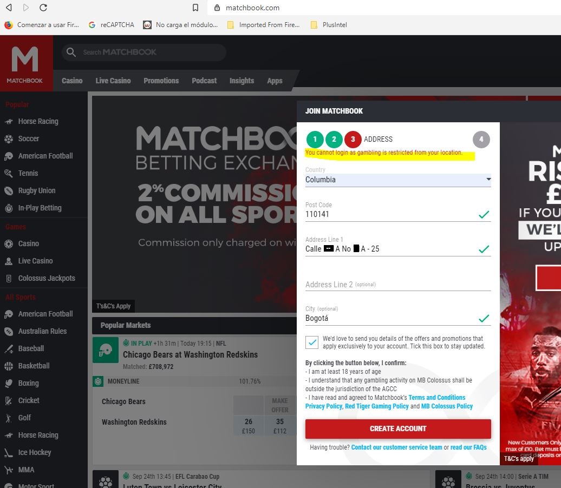This screenshot has height=488, width=561.
Task: Click the search magnifier icon
Action: (x=71, y=52)
